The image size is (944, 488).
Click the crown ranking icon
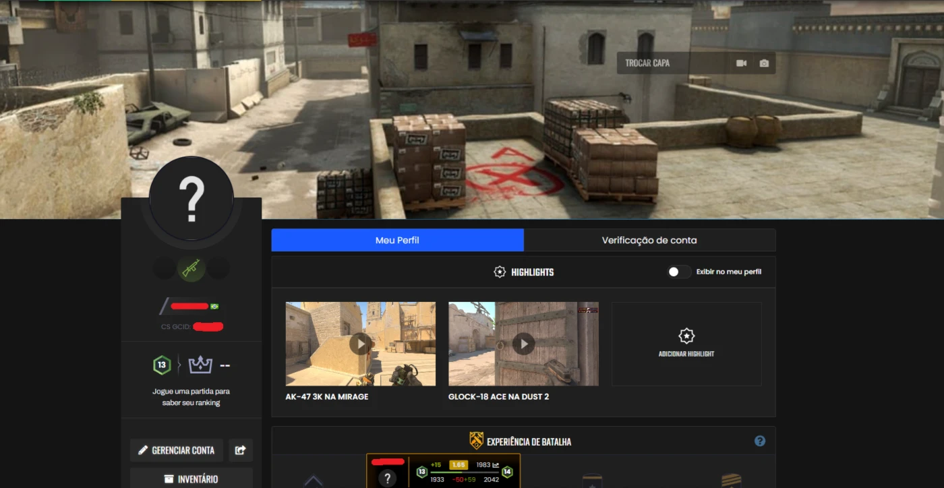tap(200, 365)
